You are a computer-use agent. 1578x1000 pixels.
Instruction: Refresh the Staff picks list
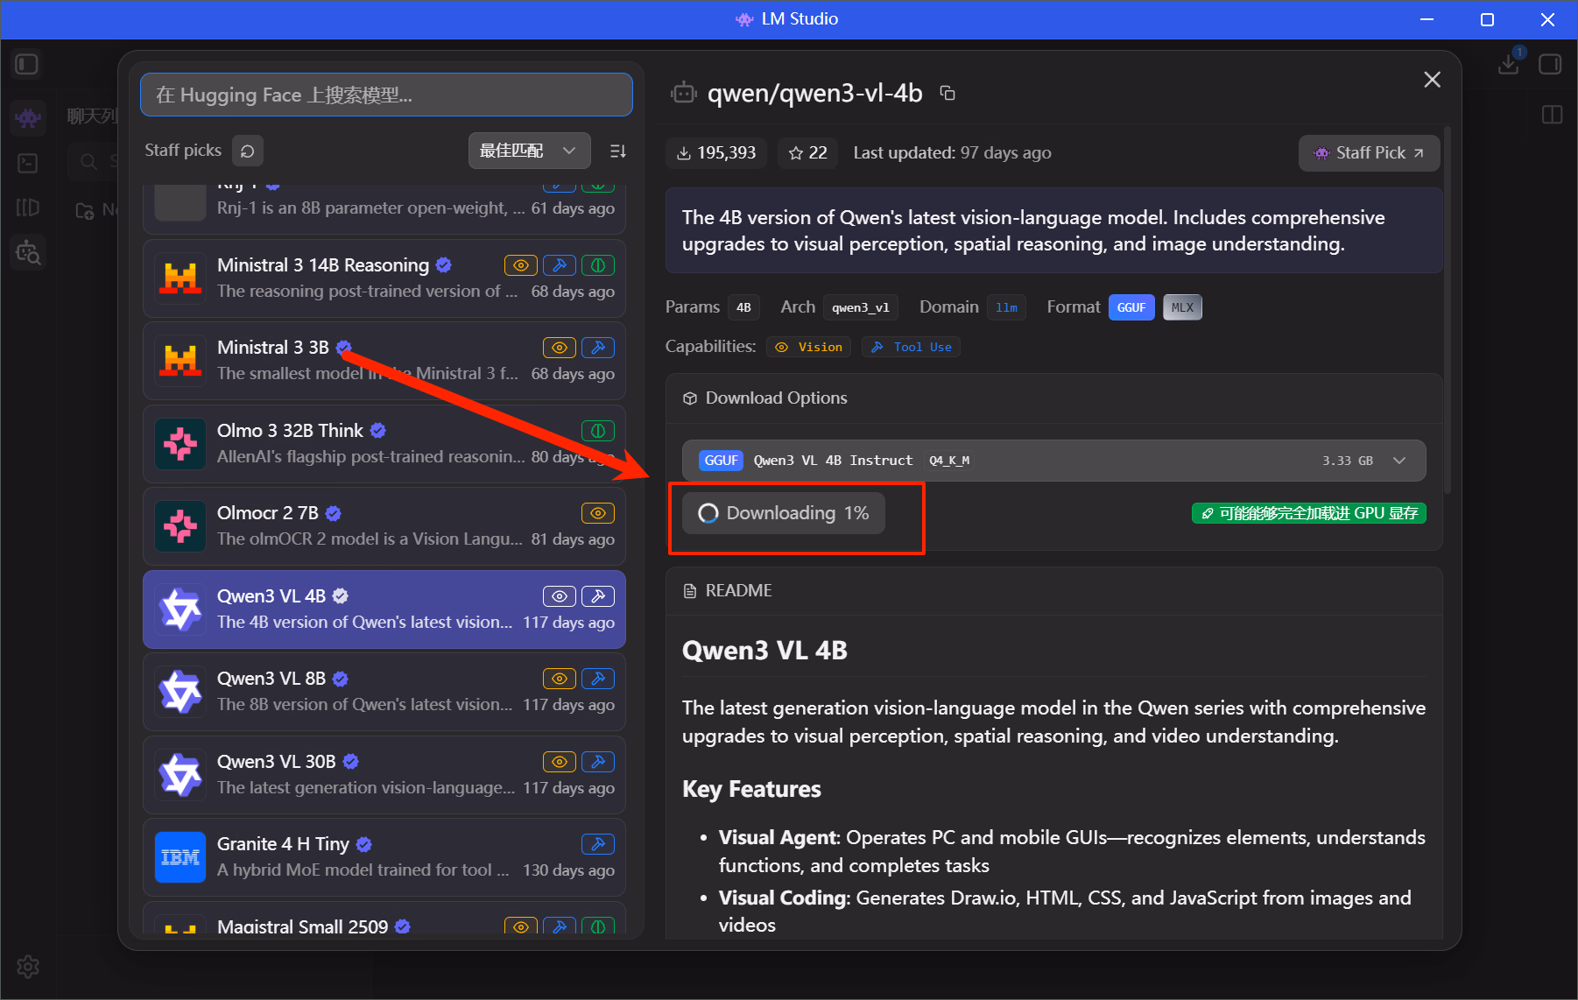(x=248, y=151)
